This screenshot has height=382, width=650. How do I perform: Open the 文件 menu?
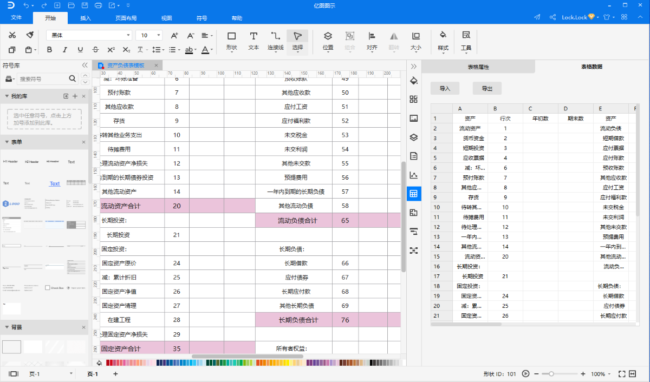[16, 18]
